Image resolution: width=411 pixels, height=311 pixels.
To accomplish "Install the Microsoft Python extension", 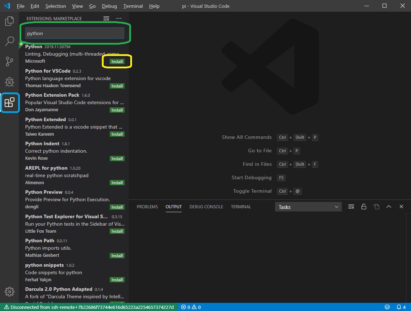I will point(117,62).
